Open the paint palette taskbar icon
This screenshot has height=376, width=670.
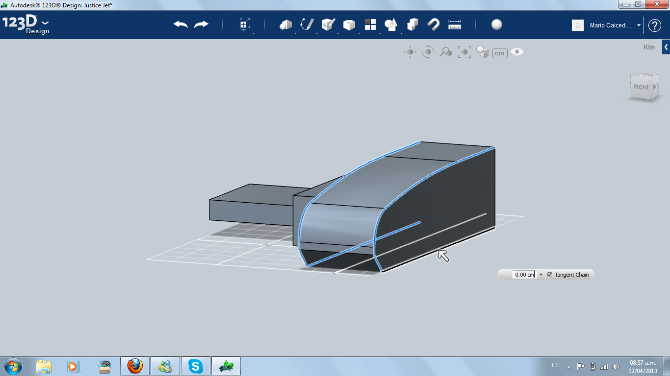click(104, 366)
